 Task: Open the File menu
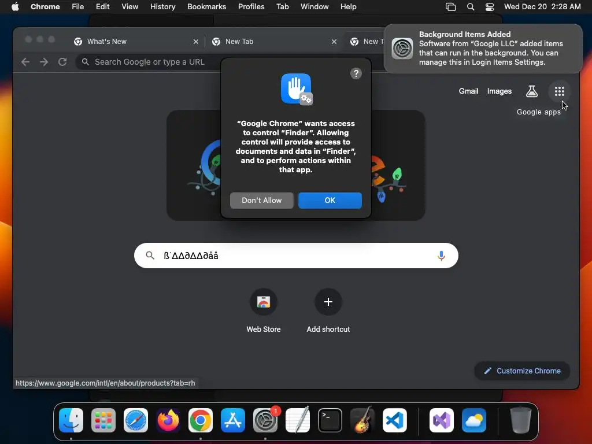tap(78, 6)
